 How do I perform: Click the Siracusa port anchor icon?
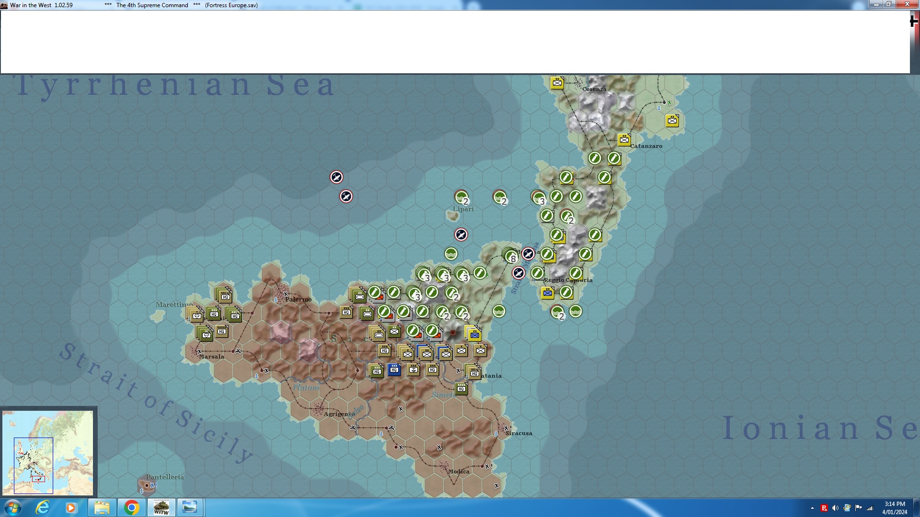(496, 434)
